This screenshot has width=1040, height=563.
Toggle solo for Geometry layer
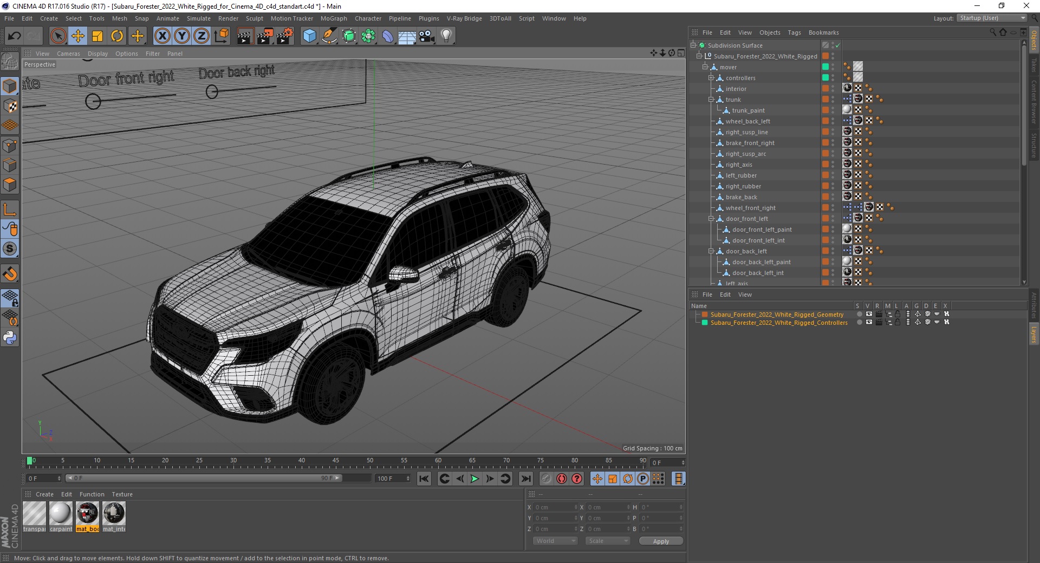[859, 315]
